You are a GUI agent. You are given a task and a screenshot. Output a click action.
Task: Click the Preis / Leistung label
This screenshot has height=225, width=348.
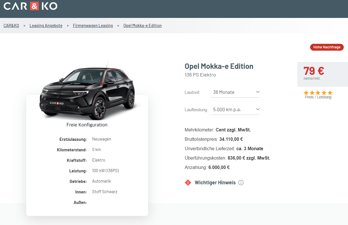(x=318, y=97)
